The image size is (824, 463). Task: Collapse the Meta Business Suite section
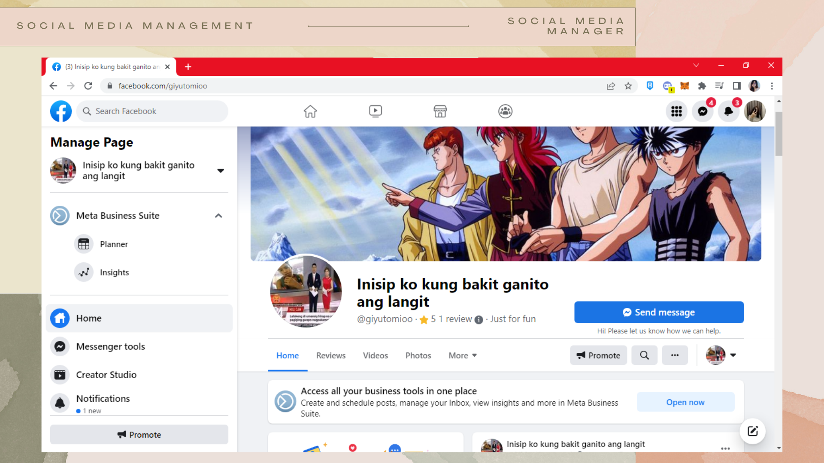[218, 216]
